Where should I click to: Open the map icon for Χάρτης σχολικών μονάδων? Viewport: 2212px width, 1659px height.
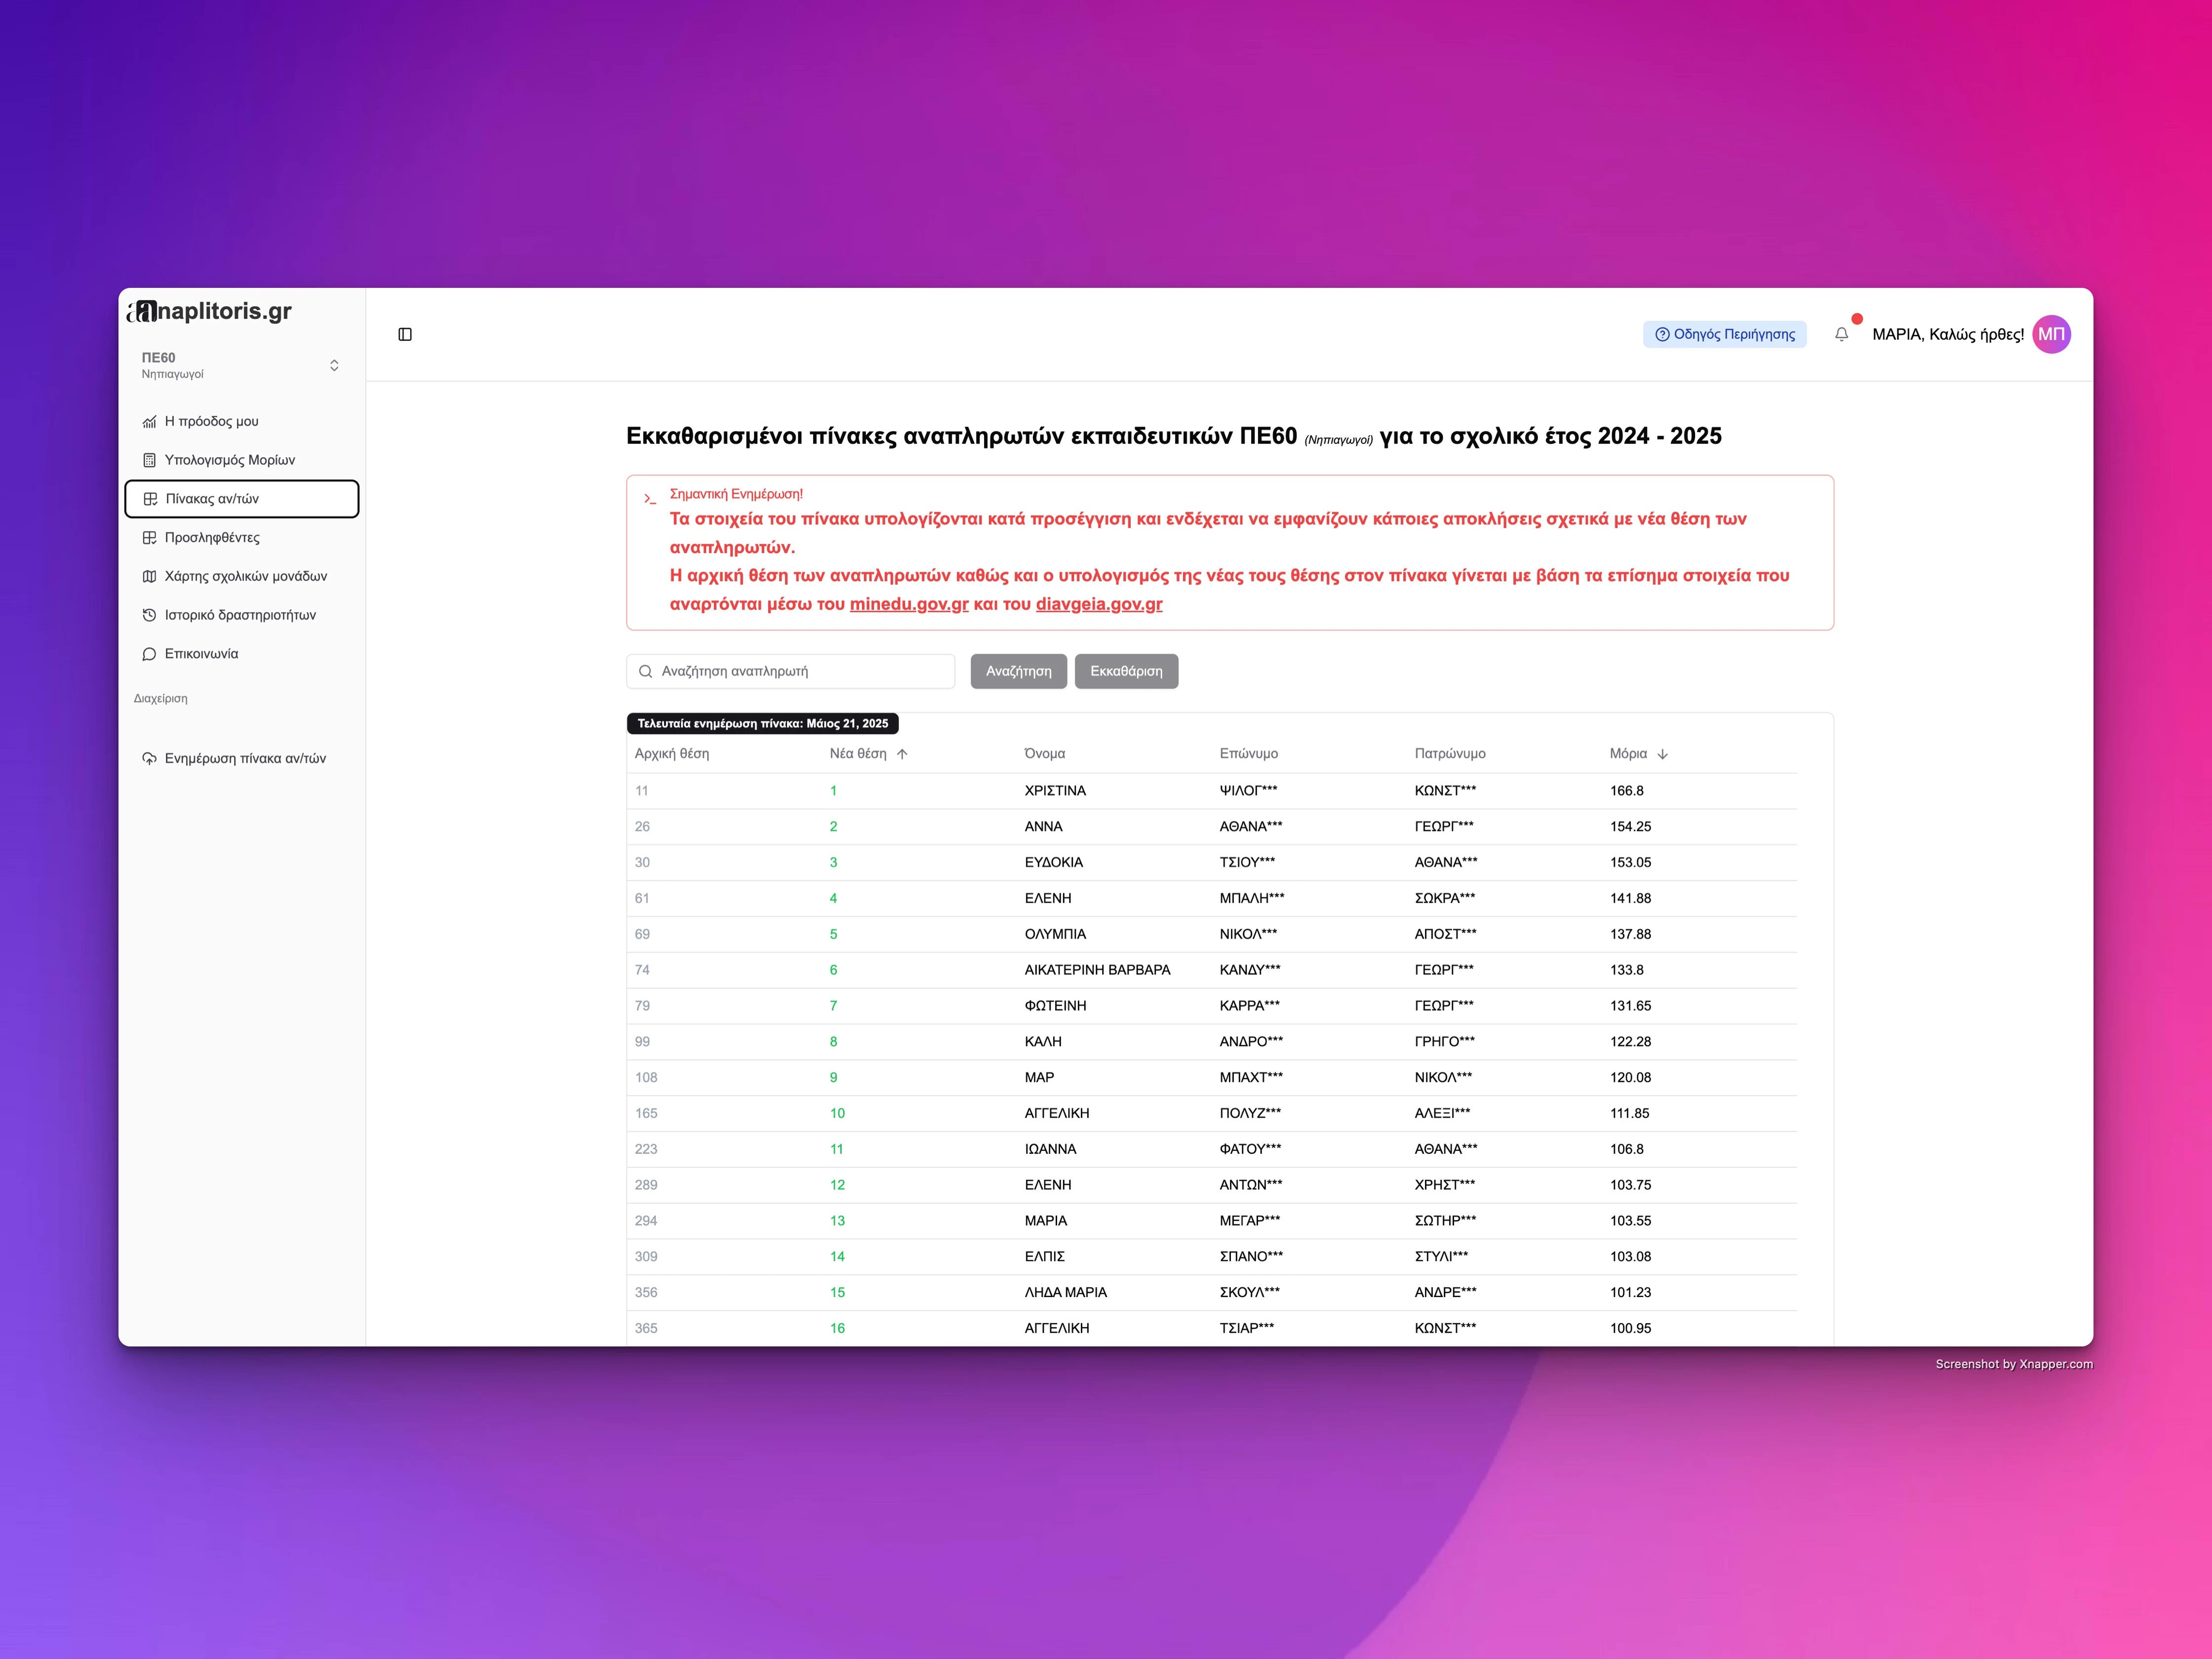click(x=150, y=576)
